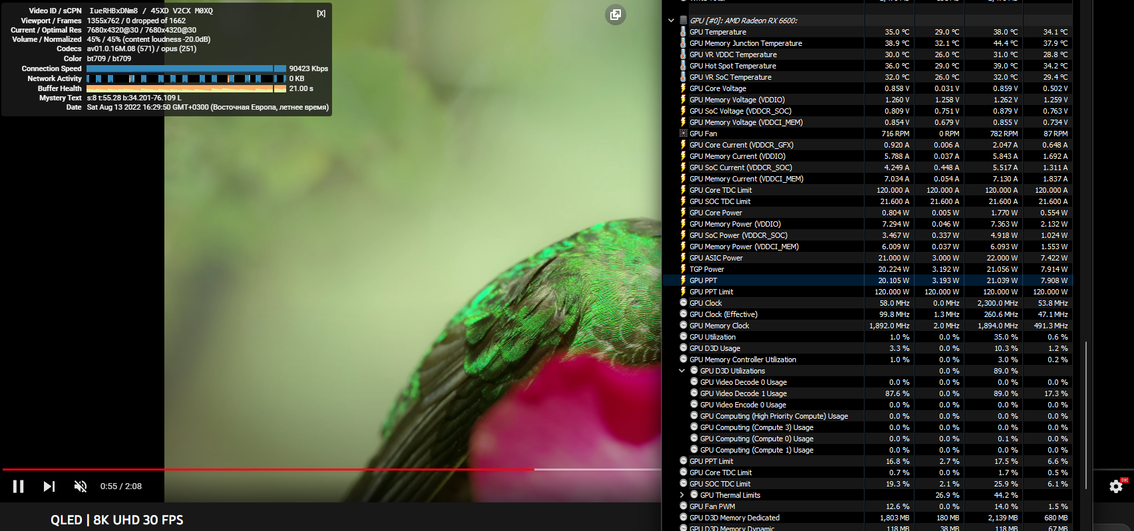Select the GPU Video Decode 0 Usage row
1134x531 pixels.
(x=868, y=382)
